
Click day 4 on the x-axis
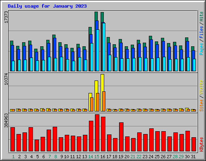(x=31, y=157)
